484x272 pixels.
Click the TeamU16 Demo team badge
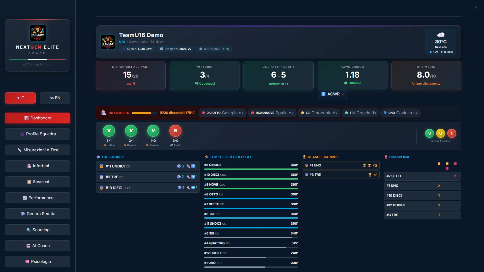pos(108,42)
